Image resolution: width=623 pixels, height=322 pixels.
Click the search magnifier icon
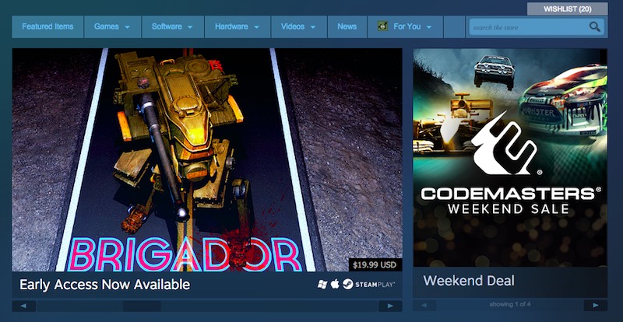pyautogui.click(x=595, y=27)
